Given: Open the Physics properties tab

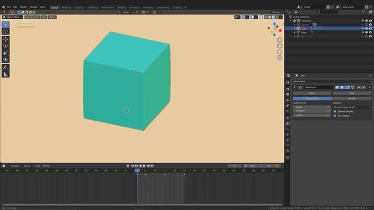Looking at the screenshot, I should pyautogui.click(x=288, y=135).
